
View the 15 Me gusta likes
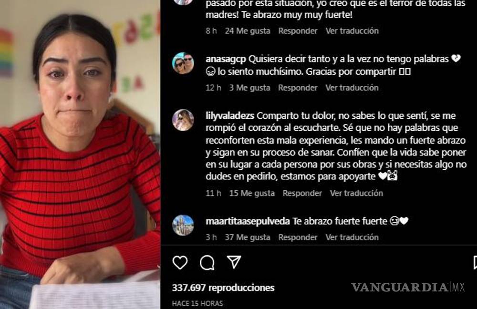point(252,193)
